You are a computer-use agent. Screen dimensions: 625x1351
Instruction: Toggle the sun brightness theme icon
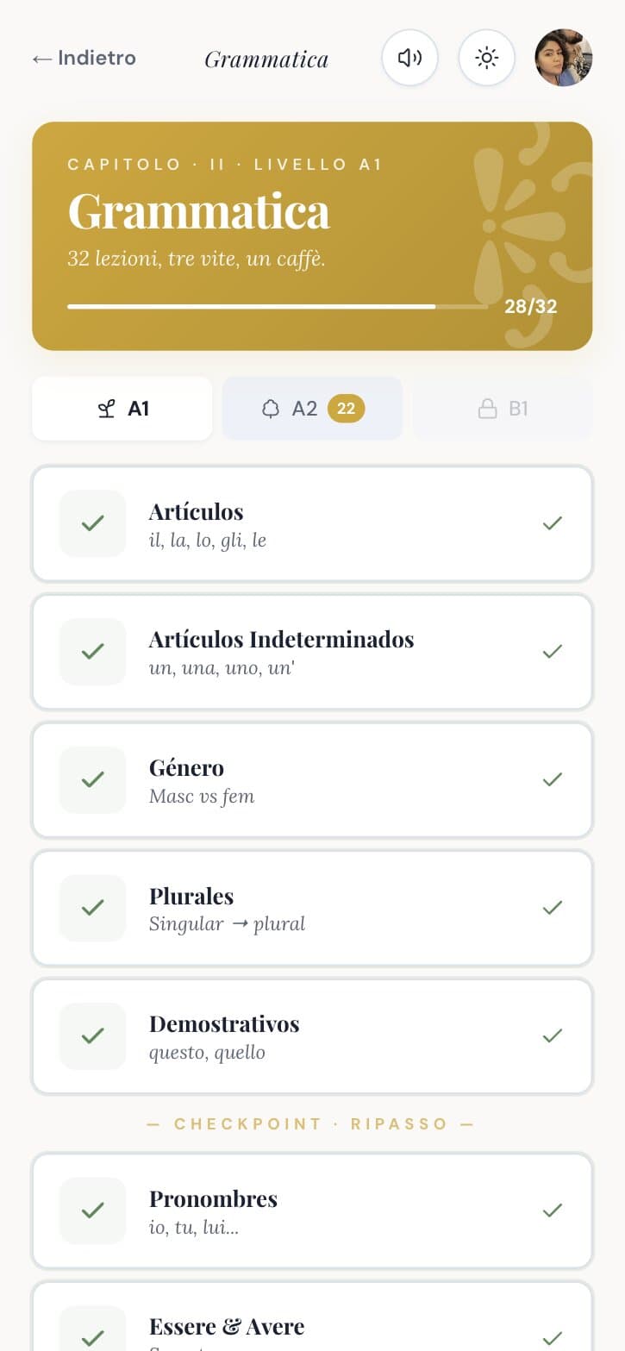(486, 58)
